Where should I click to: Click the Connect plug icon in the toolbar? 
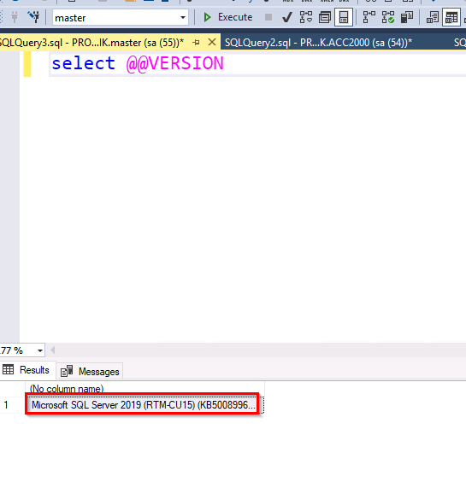[x=15, y=17]
